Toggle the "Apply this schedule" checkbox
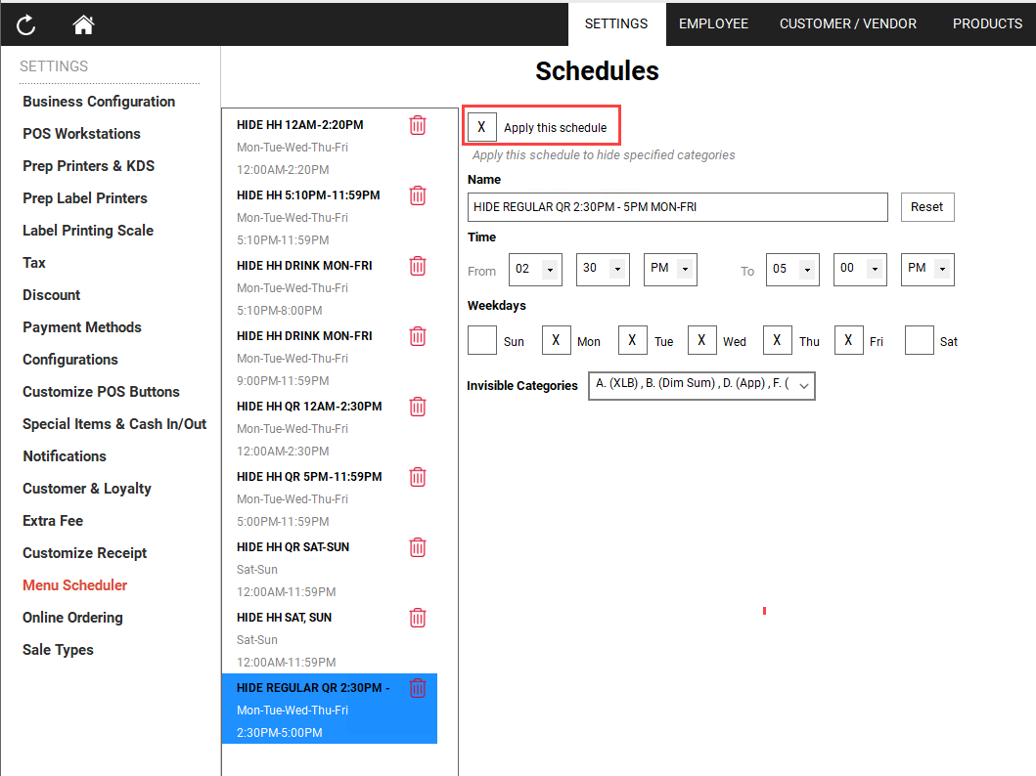This screenshot has width=1036, height=776. [x=481, y=126]
